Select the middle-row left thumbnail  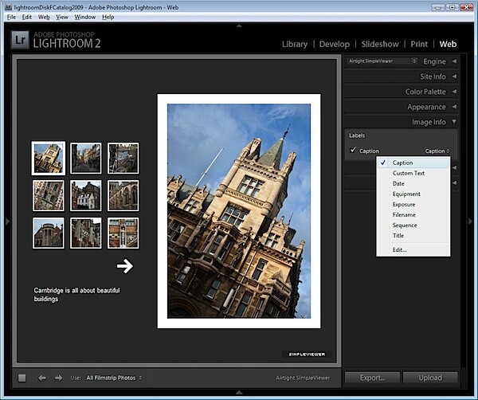tap(49, 195)
